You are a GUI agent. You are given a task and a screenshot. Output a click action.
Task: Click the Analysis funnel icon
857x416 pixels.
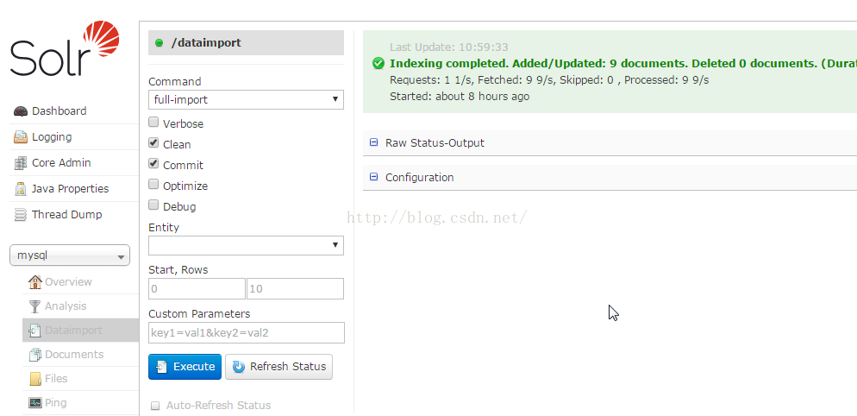click(x=35, y=306)
